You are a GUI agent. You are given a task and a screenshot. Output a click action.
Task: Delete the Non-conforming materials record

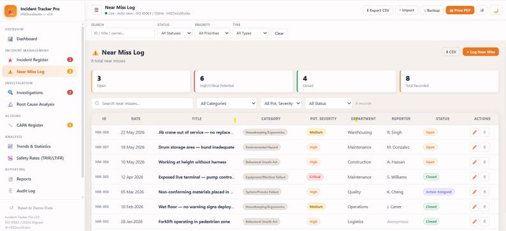click(484, 192)
